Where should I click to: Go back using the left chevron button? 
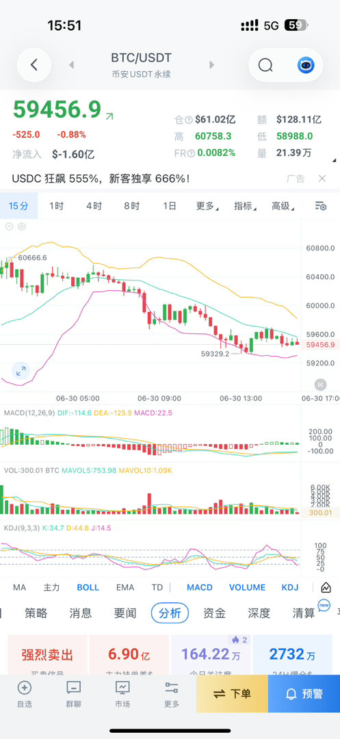[x=34, y=65]
